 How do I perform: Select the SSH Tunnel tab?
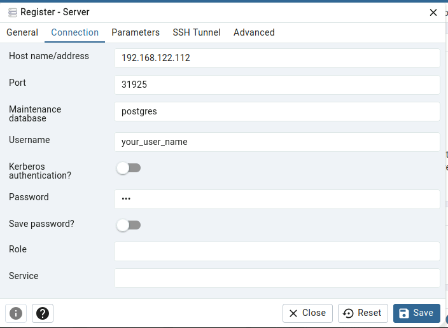(197, 32)
